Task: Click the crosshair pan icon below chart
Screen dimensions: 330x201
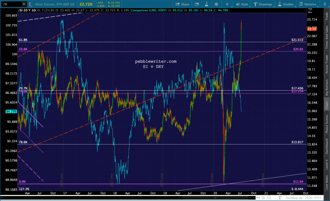Action: tap(263, 198)
